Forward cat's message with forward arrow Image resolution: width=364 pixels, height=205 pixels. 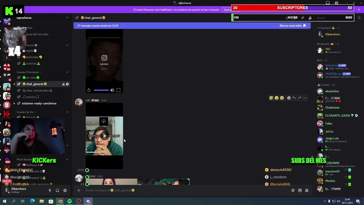[x=299, y=98]
